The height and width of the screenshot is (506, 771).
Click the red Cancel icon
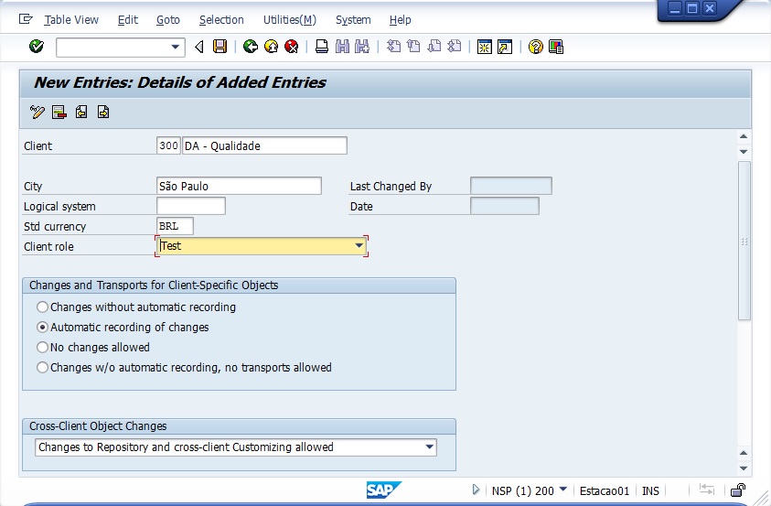point(291,47)
